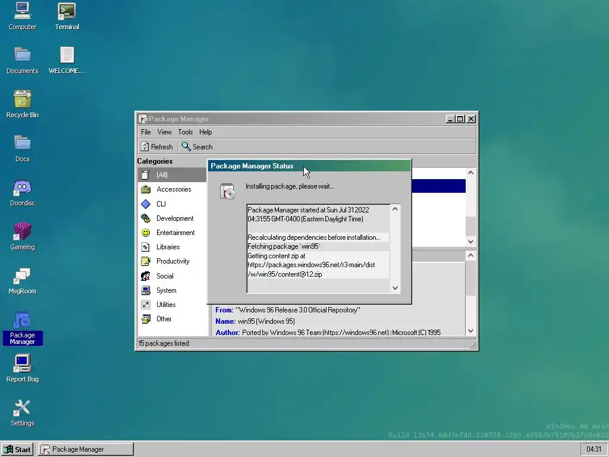Viewport: 609px width, 457px height.
Task: Launch the Terminal desktop icon
Action: tap(67, 16)
